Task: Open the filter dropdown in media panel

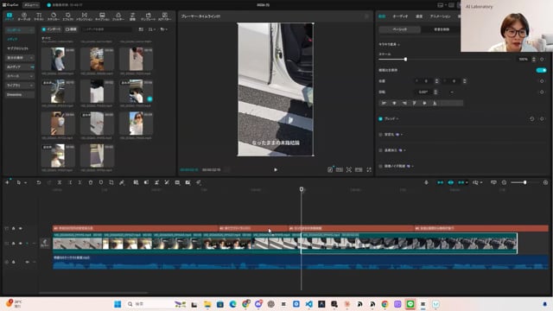Action: pyautogui.click(x=164, y=29)
